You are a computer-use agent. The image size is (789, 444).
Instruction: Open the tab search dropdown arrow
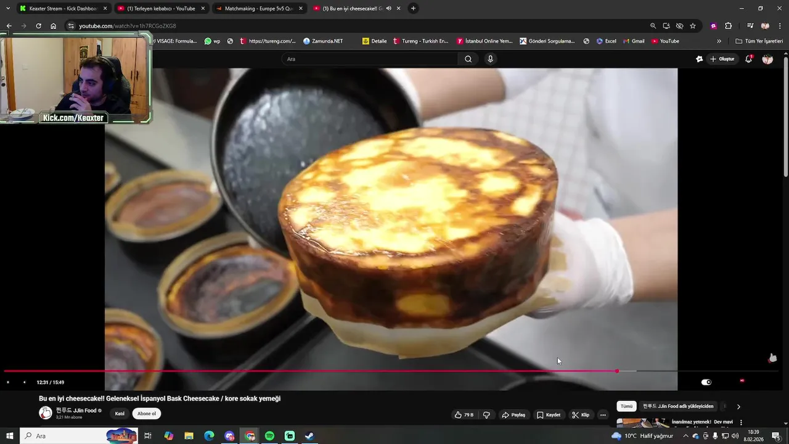click(7, 9)
